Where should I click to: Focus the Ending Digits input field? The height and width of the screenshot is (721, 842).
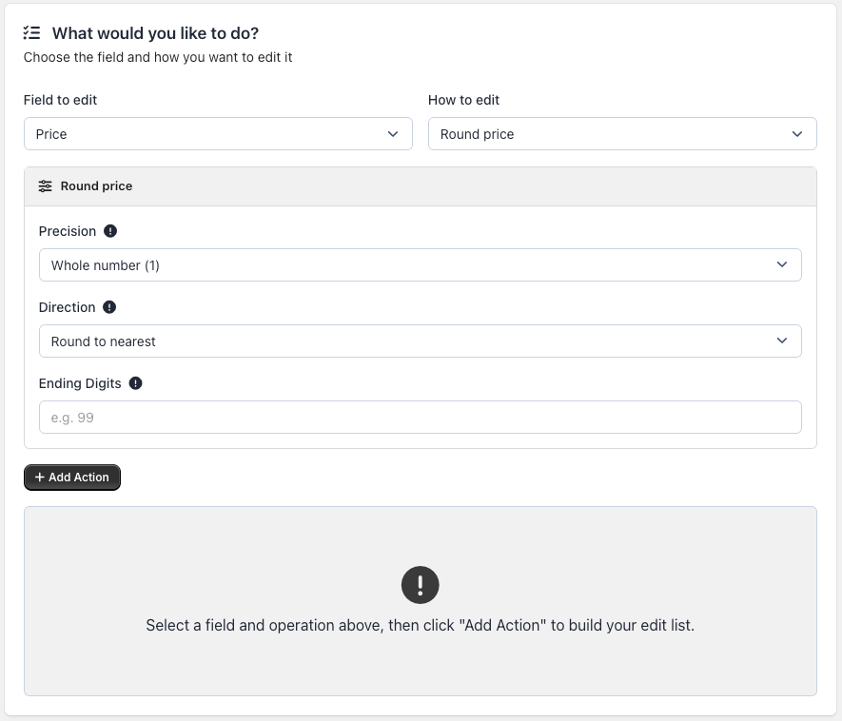(420, 418)
